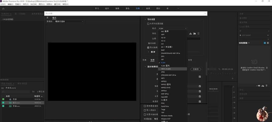Image resolution: width=272 pixels, height=122 pixels.
Task: Click the 匹配源 button
Action: (x=196, y=69)
